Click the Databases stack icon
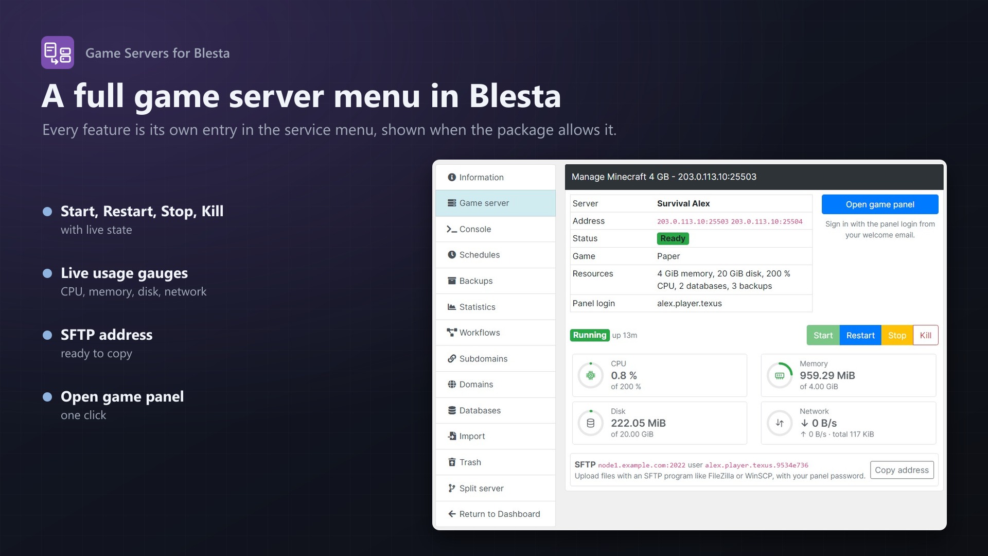Viewport: 988px width, 556px height. point(452,410)
